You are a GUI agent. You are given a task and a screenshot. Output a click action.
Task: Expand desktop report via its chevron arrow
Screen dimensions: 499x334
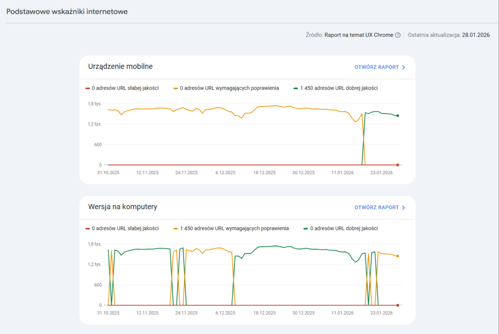coord(403,207)
